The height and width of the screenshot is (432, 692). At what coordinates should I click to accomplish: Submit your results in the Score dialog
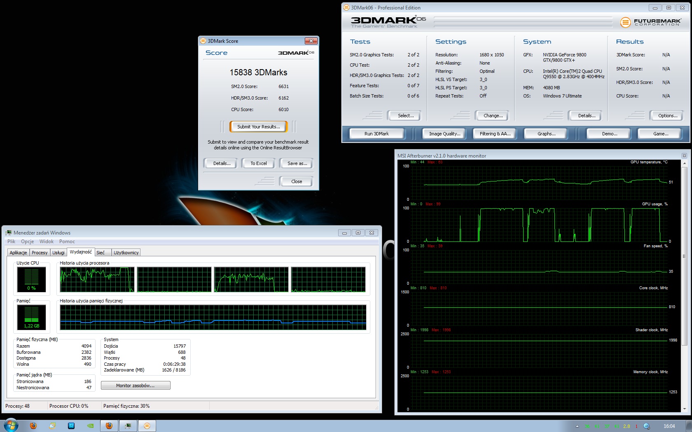click(x=258, y=127)
